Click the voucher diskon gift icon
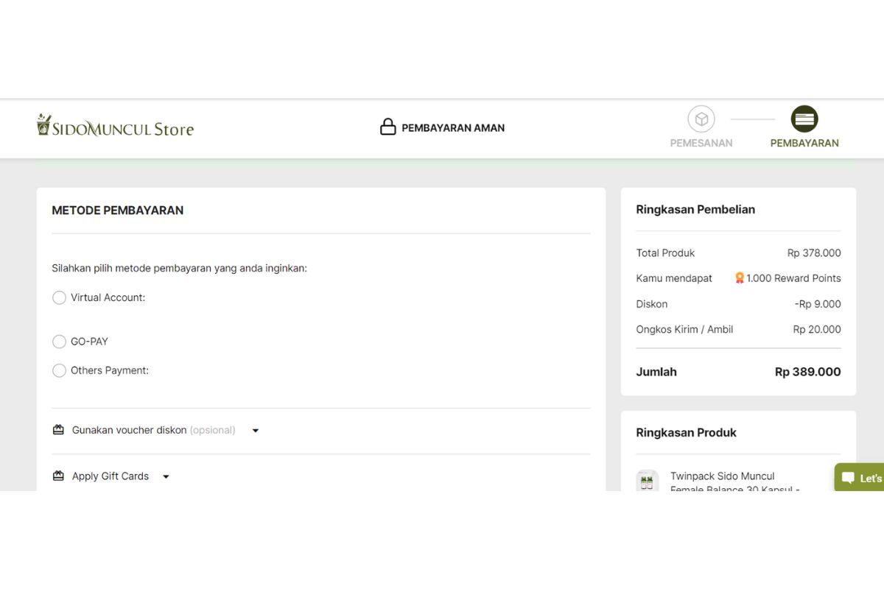The height and width of the screenshot is (589, 884). click(x=58, y=430)
